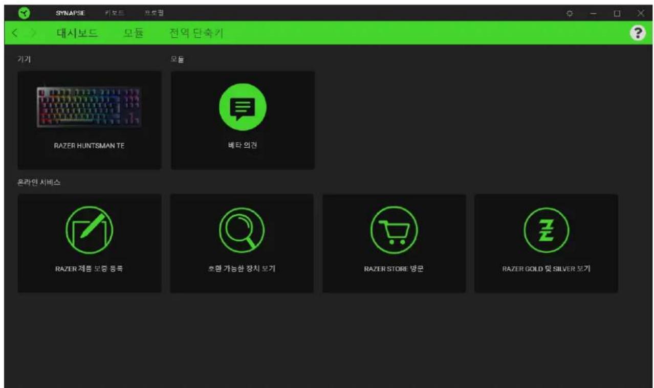Open settings via the gear icon
Viewport: 654px width, 388px height.
570,13
